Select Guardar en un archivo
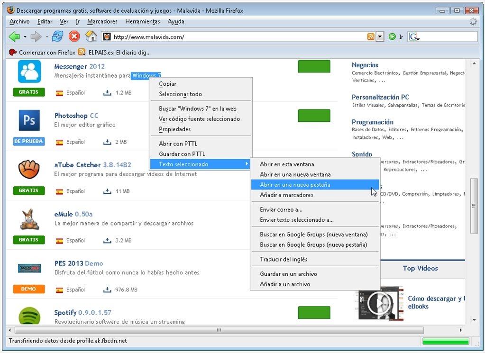 point(315,273)
